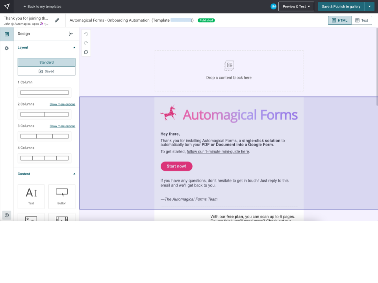Click the redo arrow icon
Viewport: 378px width, 283px height.
[x=86, y=43]
